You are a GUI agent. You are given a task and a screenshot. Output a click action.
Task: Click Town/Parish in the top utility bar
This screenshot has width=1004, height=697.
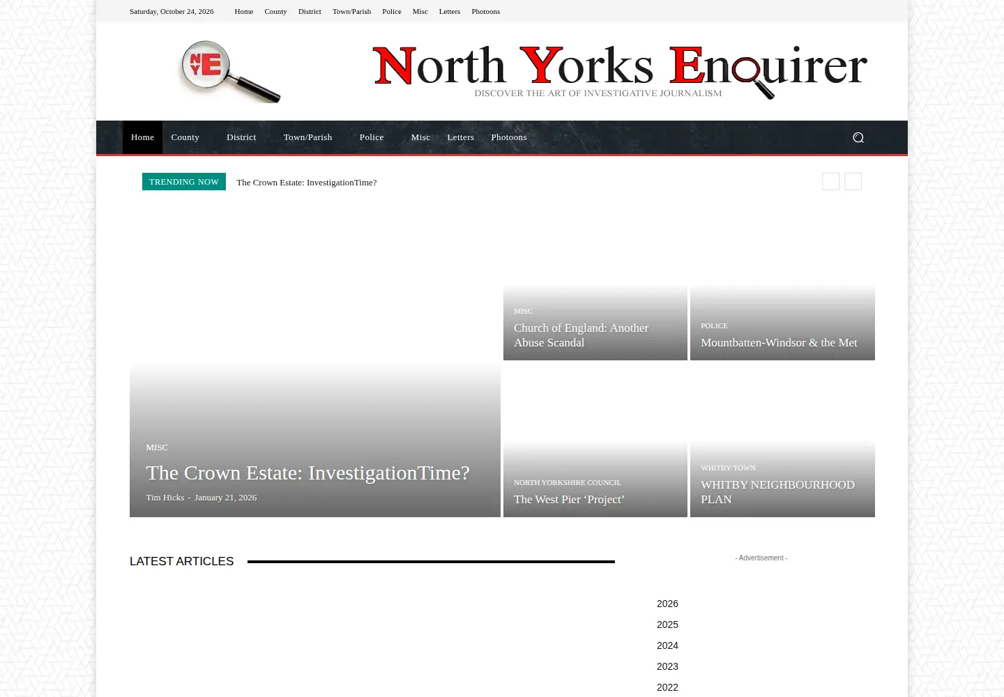351,11
